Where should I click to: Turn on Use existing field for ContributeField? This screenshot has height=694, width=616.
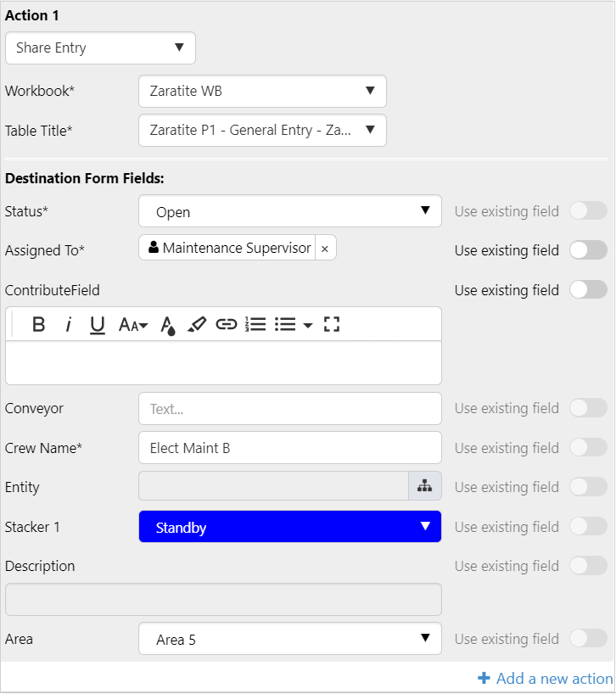589,290
